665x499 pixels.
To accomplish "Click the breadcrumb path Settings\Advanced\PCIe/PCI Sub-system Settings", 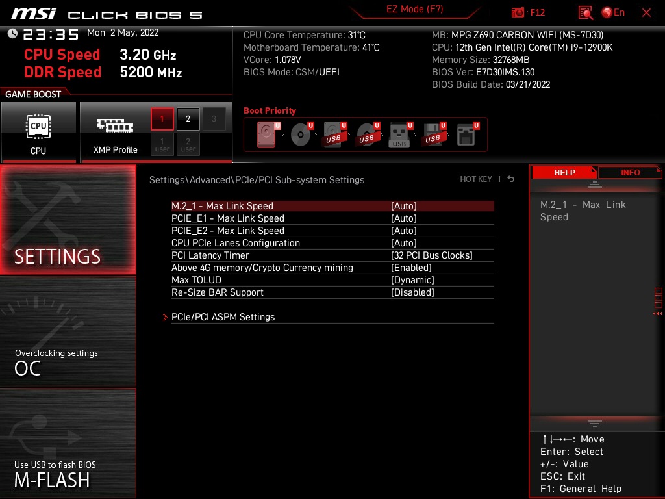I will click(257, 180).
